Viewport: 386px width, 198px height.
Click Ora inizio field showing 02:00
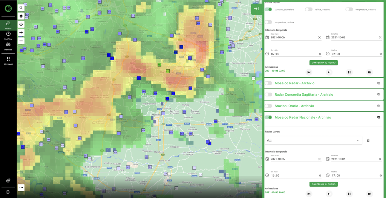click(x=296, y=54)
